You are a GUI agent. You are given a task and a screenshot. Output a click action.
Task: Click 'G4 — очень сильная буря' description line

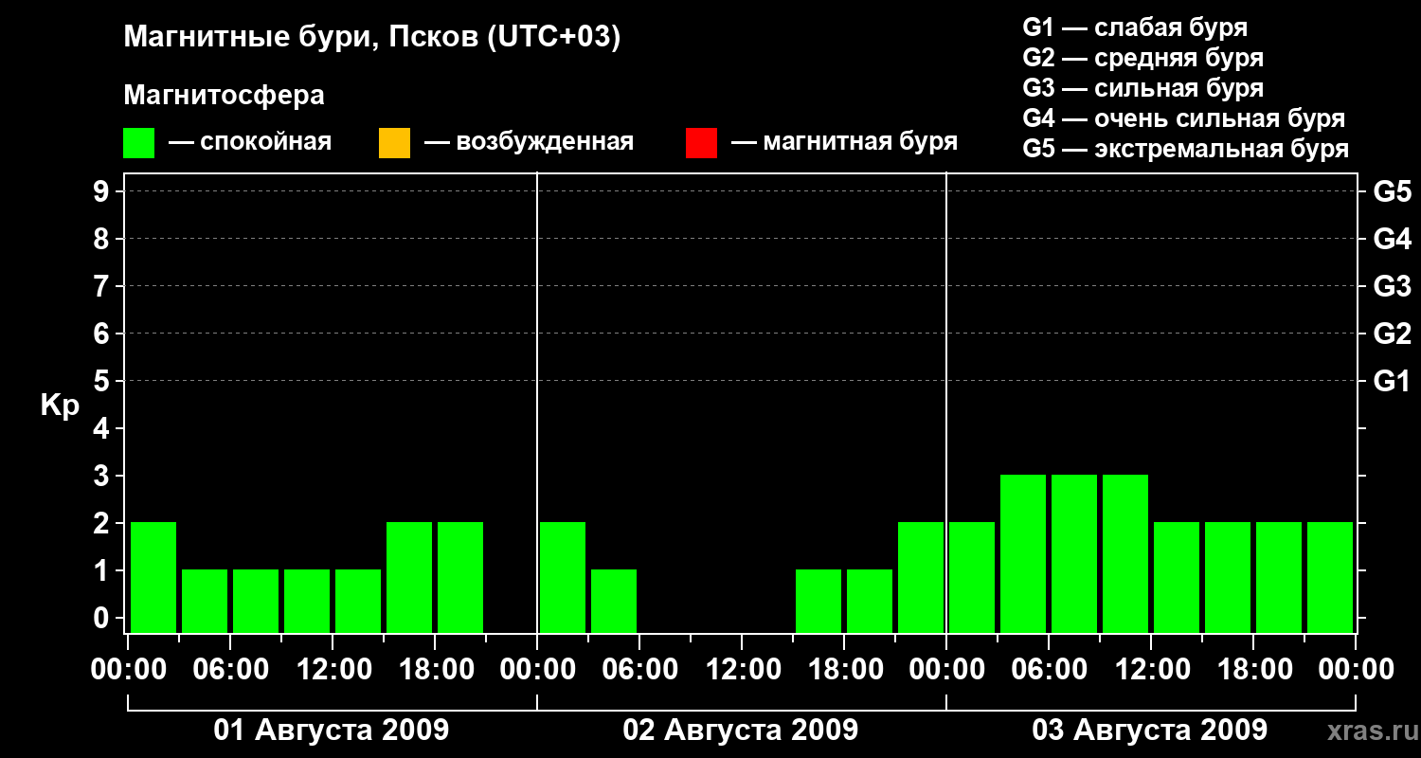click(x=1184, y=118)
